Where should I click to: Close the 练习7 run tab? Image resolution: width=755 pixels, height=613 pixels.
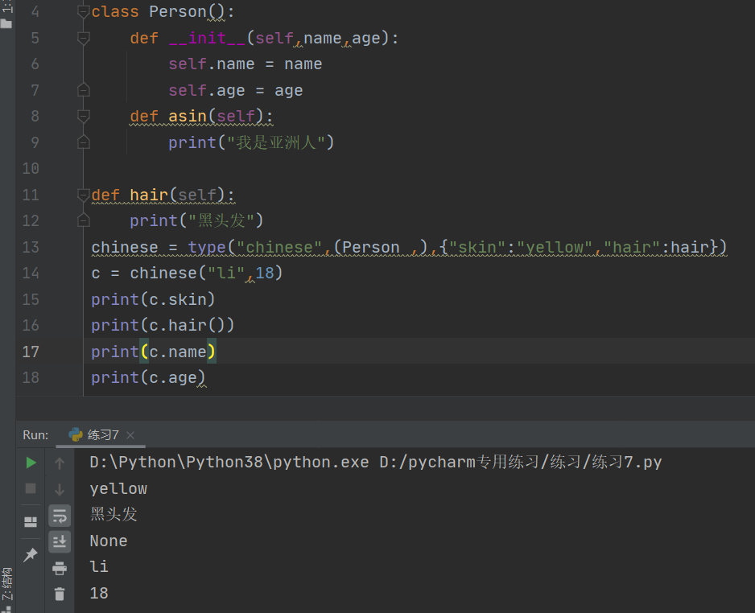pos(130,435)
